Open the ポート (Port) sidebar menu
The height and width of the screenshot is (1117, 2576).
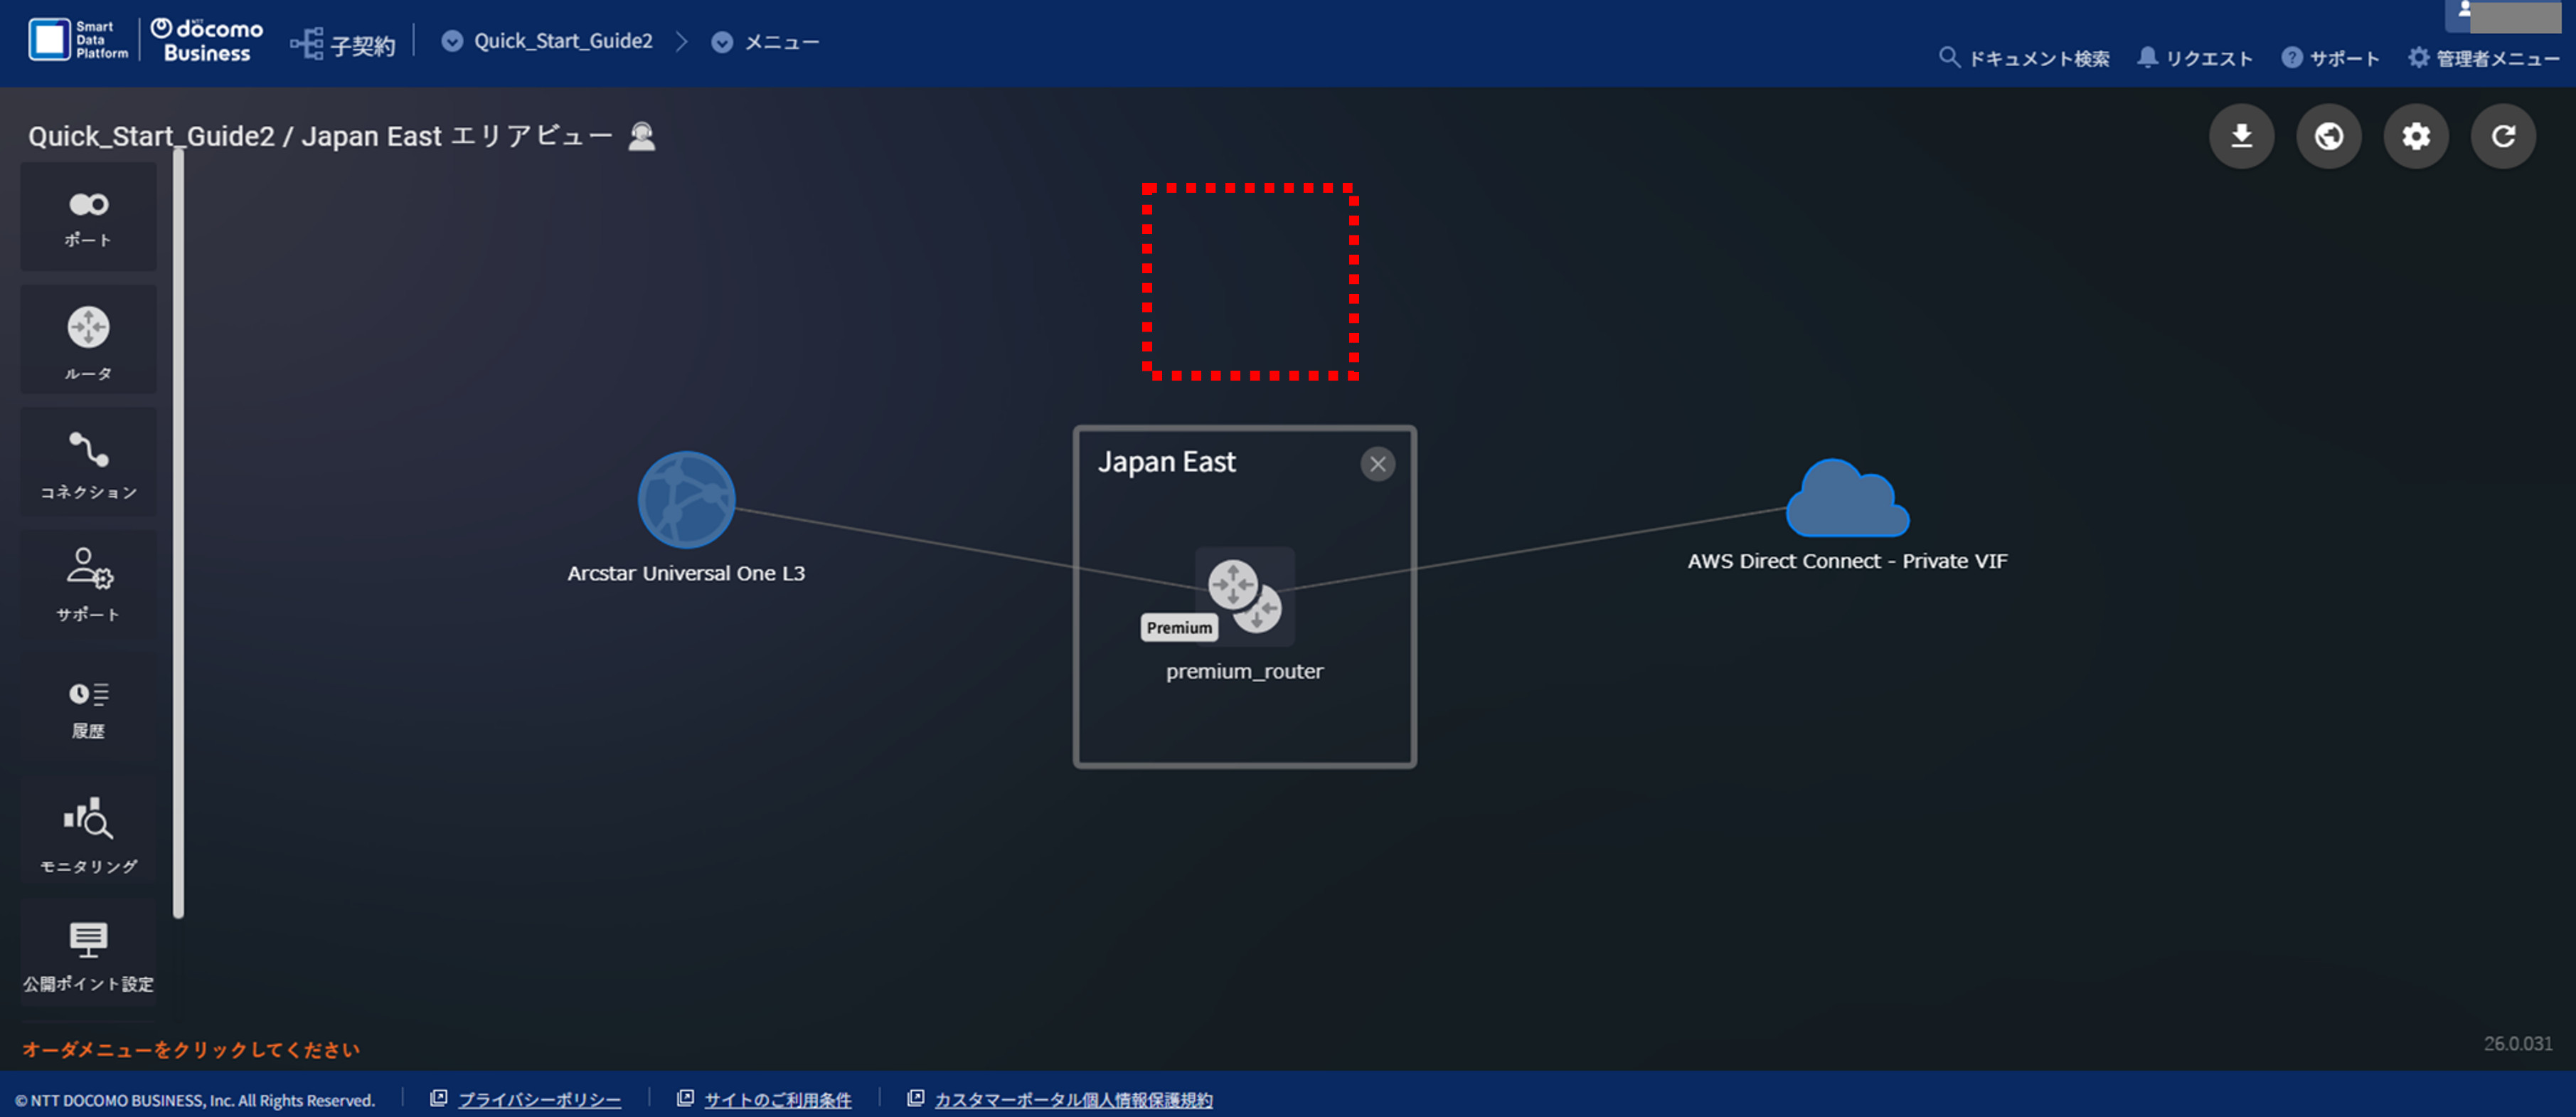(89, 217)
